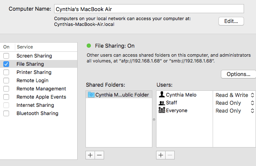The height and width of the screenshot is (166, 256).
Task: Click the Everyone group icon
Action: click(x=161, y=111)
